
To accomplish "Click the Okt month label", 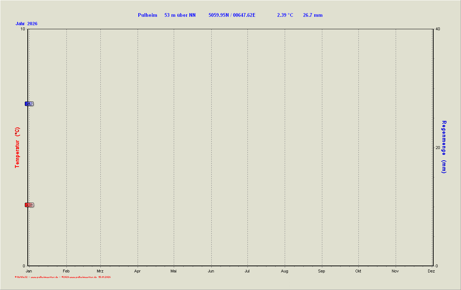I will [x=358, y=271].
